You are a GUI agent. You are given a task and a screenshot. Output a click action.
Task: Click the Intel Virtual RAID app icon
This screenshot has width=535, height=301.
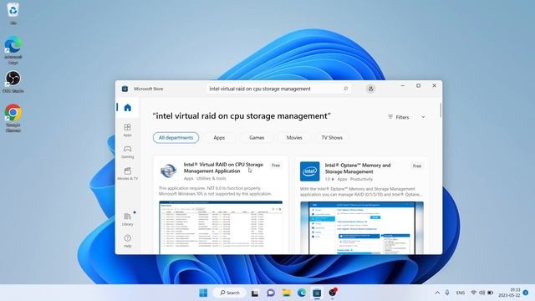point(169,171)
